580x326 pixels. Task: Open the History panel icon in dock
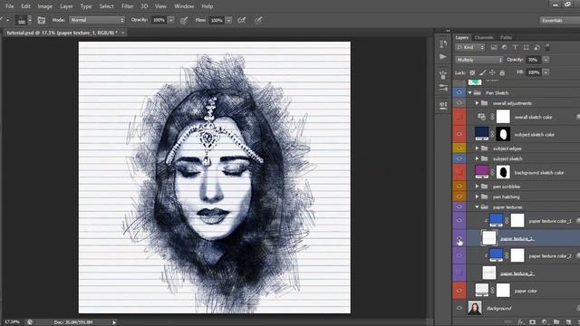click(x=443, y=44)
